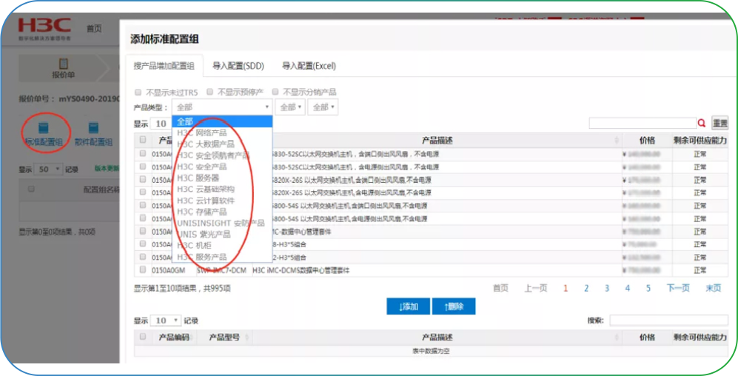Check the 不显示预停产 checkbox
738x376 pixels.
click(x=210, y=92)
